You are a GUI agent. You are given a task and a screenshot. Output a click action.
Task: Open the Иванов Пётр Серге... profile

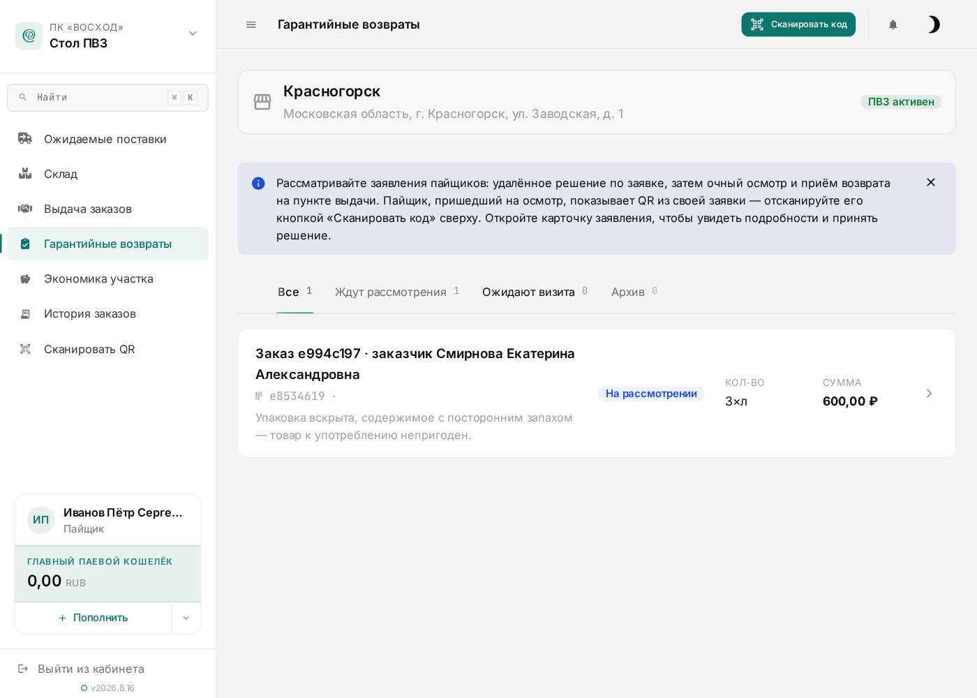point(107,520)
